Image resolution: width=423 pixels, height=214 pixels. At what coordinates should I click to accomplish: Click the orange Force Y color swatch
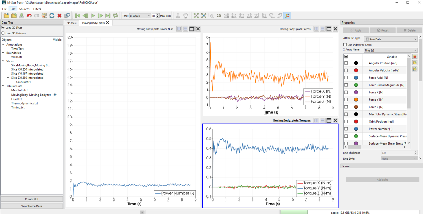pyautogui.click(x=356, y=100)
